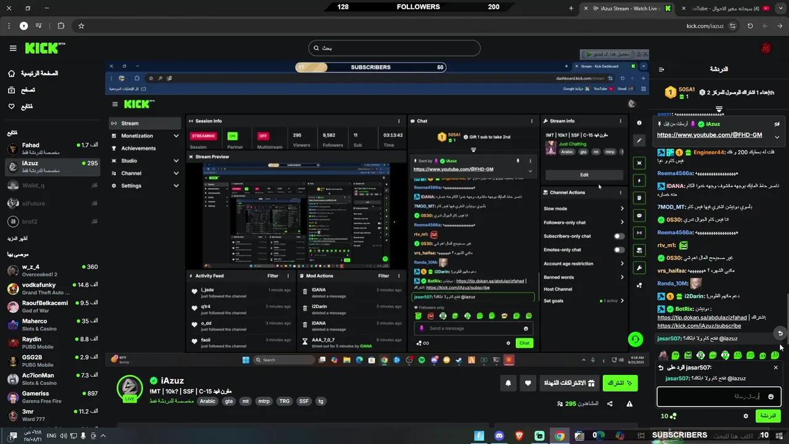Collapse the chat panel with header icon
The height and width of the screenshot is (444, 789).
(661, 70)
